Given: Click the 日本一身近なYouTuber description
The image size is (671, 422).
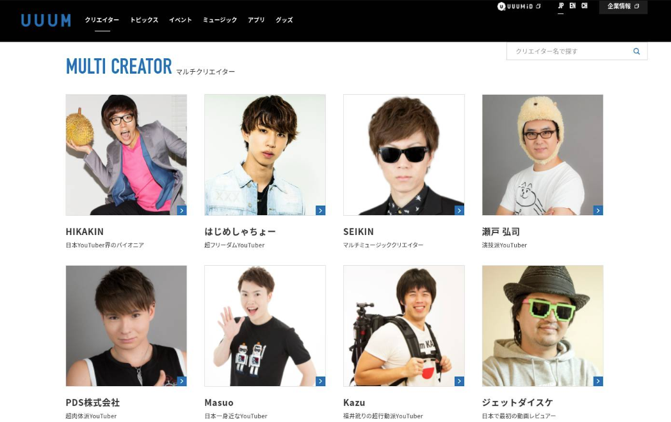Looking at the screenshot, I should [236, 416].
